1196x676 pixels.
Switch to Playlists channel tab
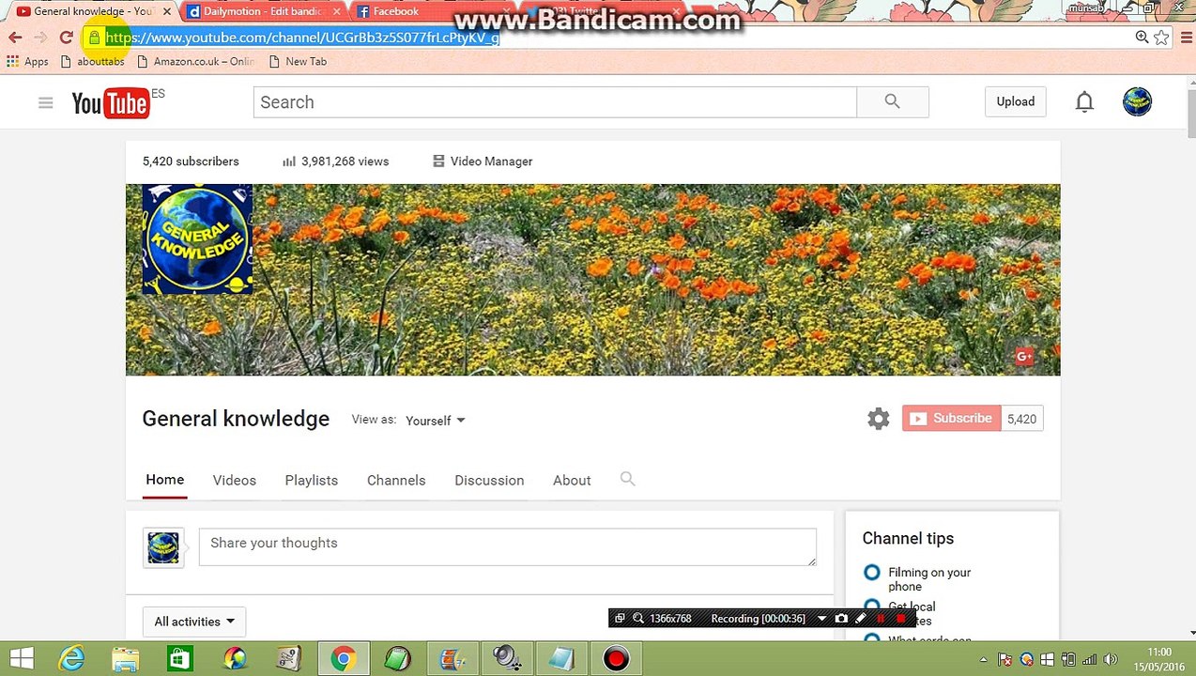click(x=312, y=480)
